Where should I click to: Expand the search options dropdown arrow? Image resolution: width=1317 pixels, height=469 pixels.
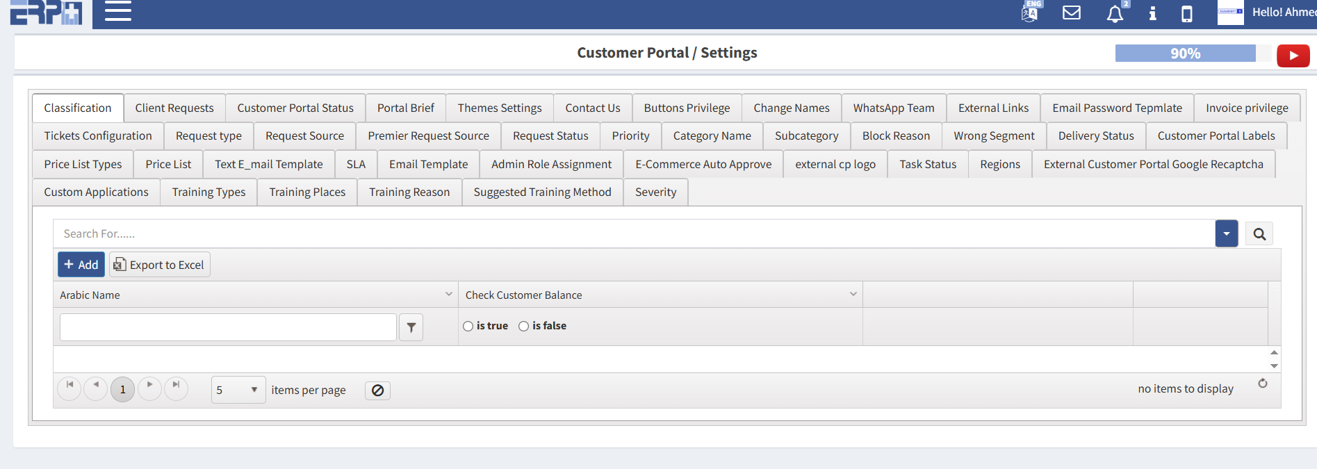1226,234
